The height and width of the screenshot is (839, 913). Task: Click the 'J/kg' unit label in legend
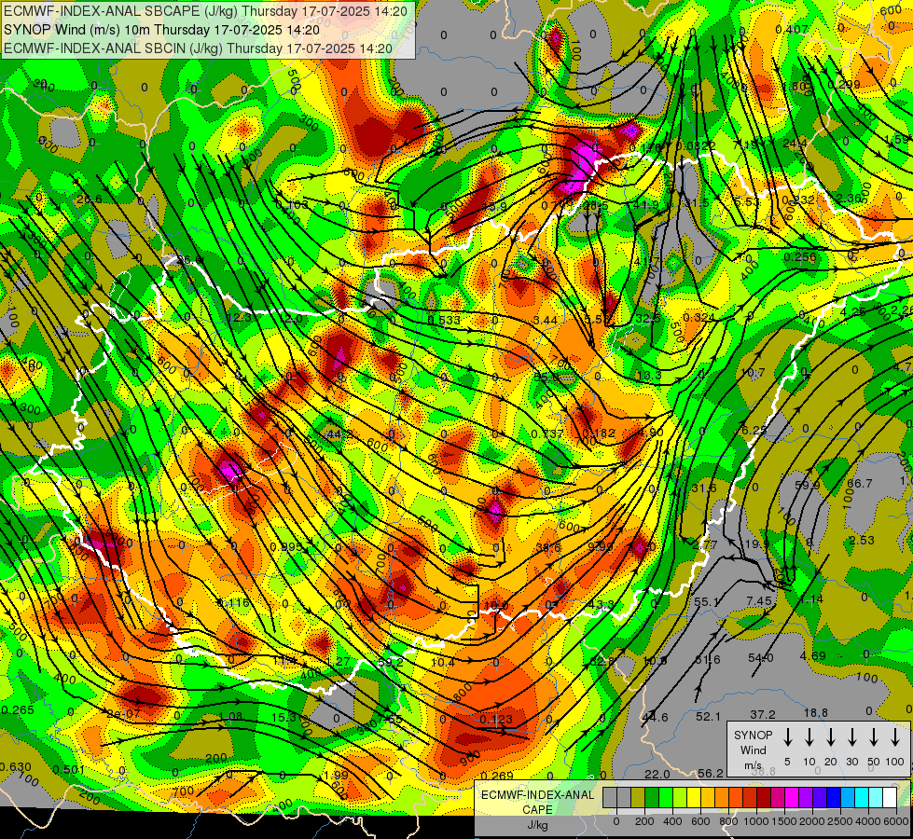(537, 825)
